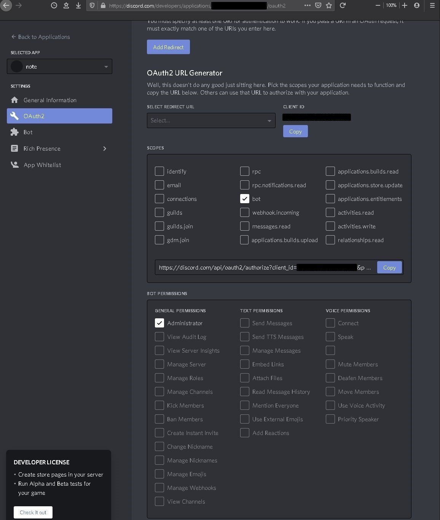Open Rich Presence settings
440x520 pixels.
click(59, 148)
